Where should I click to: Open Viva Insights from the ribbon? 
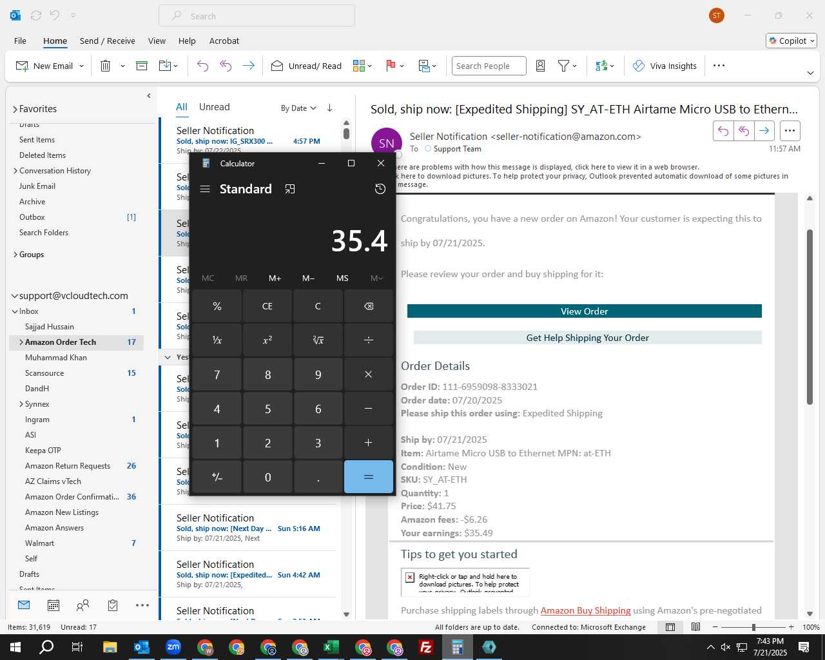coord(665,66)
